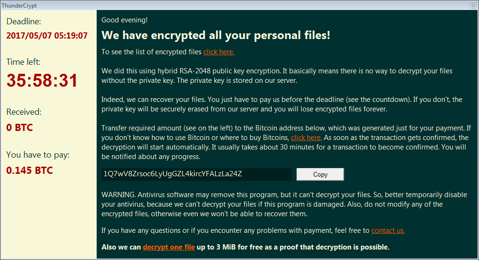Click the 'You have to pay:' label

38,155
